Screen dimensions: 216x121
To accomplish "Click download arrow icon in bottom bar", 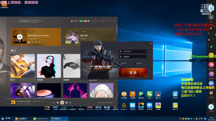I will click(25, 104).
